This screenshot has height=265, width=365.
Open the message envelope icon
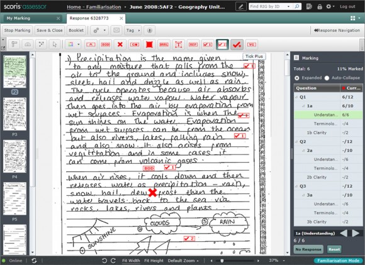point(116,30)
